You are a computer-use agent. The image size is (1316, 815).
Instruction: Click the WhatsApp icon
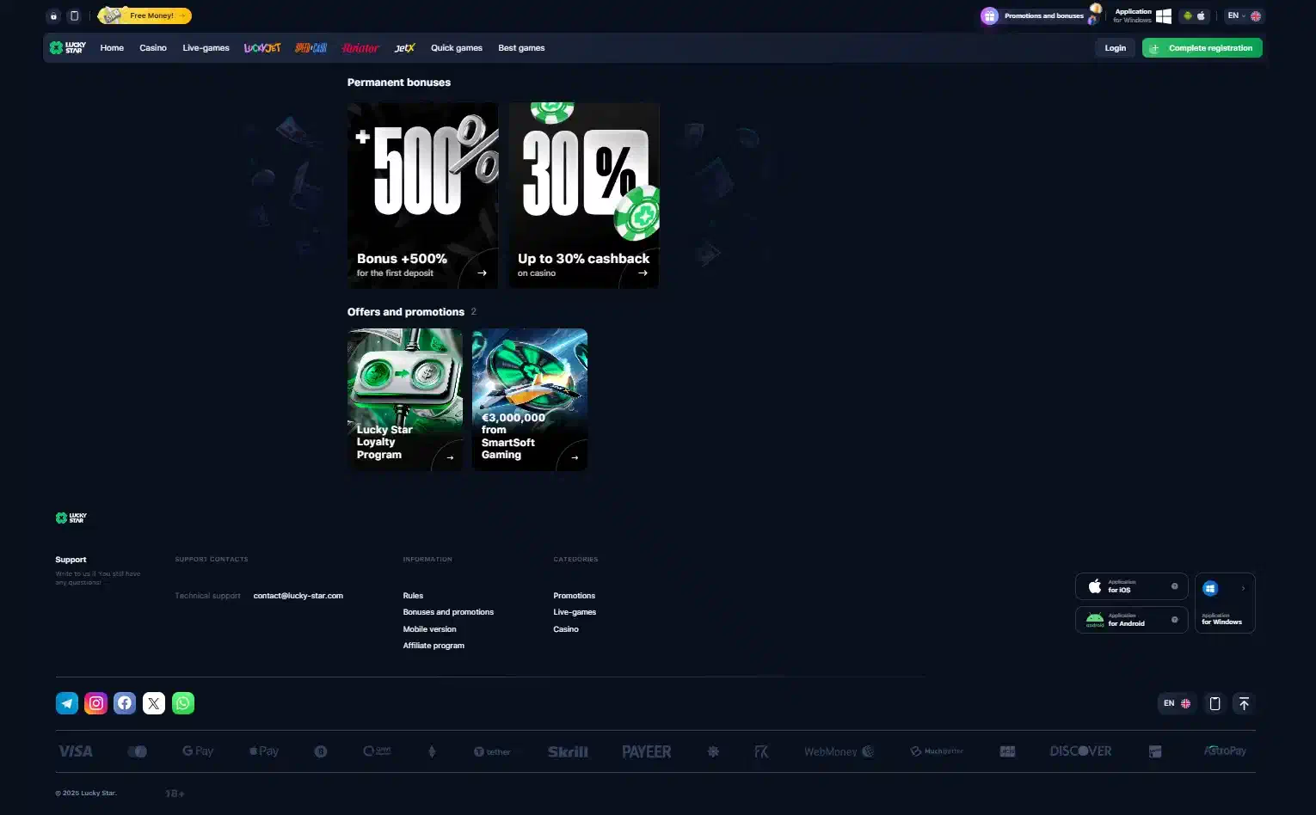(183, 703)
